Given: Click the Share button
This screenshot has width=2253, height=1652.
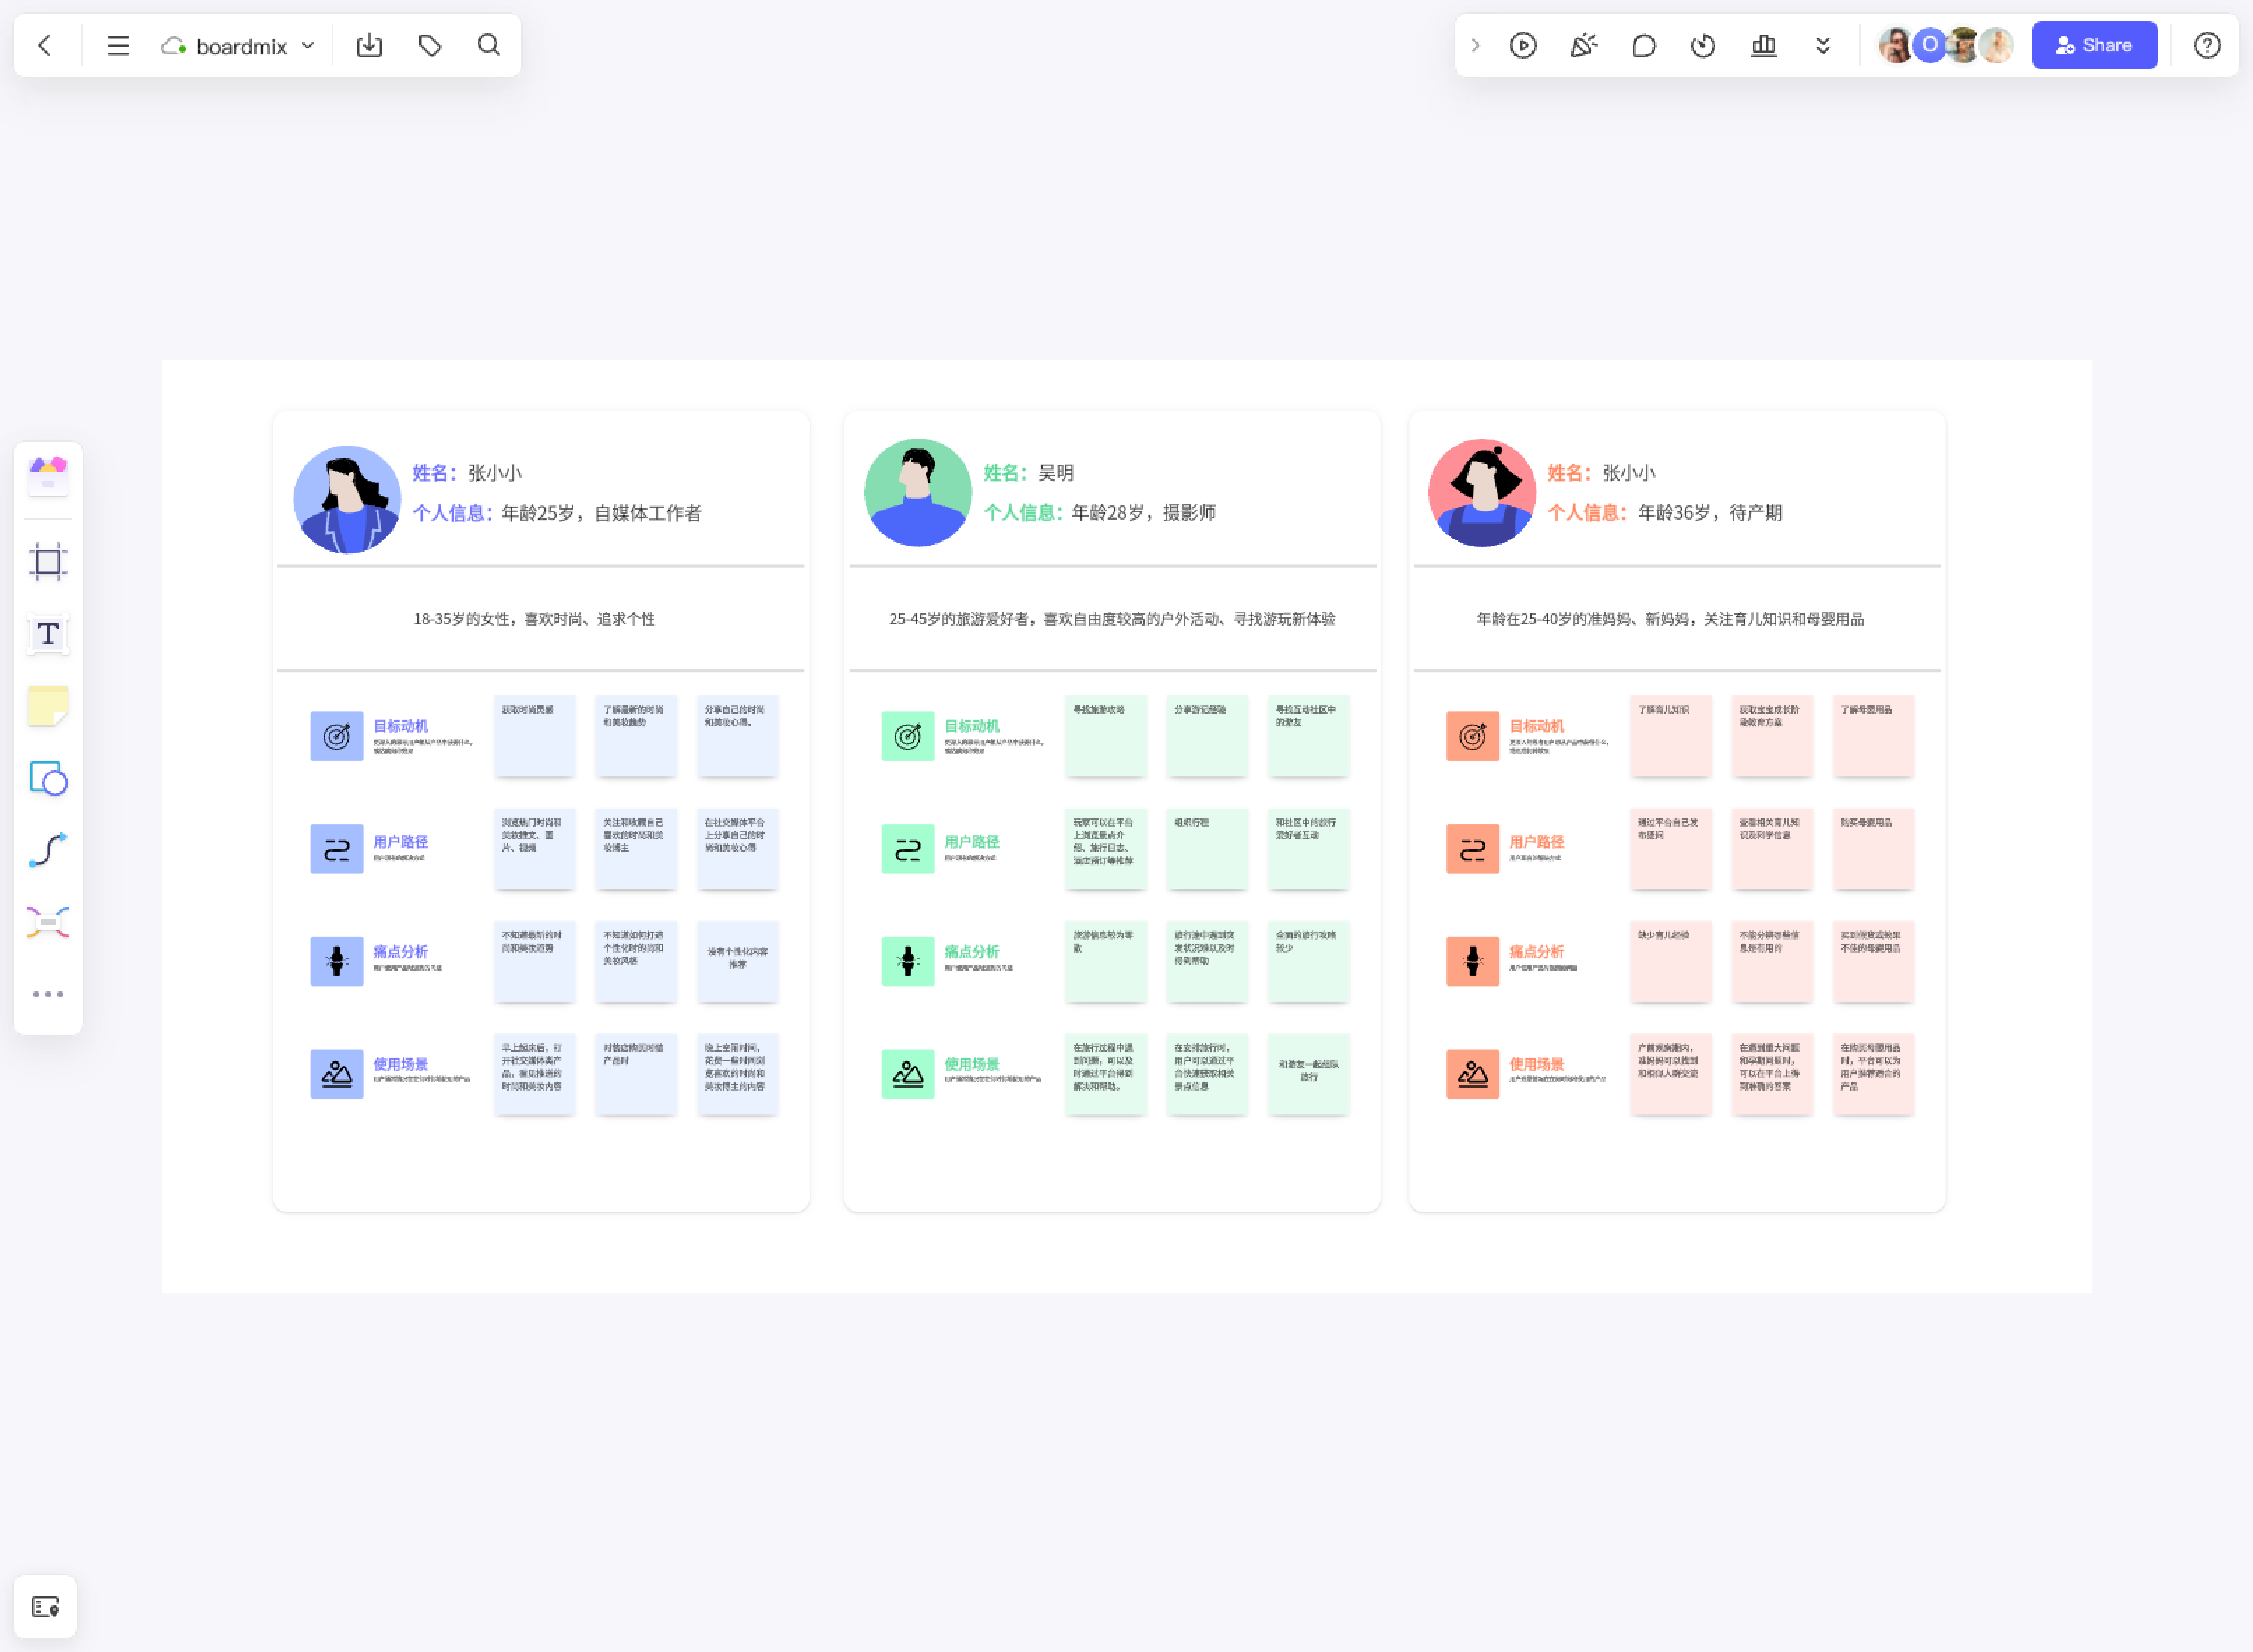Looking at the screenshot, I should pos(2094,45).
